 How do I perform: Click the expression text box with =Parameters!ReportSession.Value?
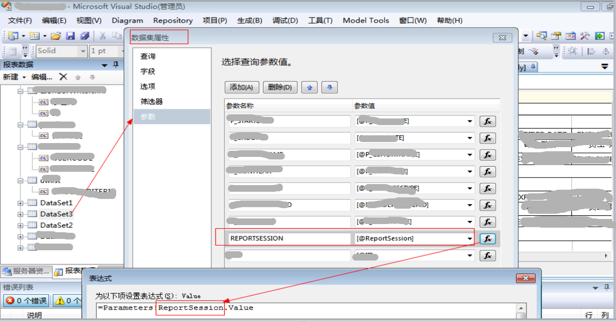[x=307, y=311]
